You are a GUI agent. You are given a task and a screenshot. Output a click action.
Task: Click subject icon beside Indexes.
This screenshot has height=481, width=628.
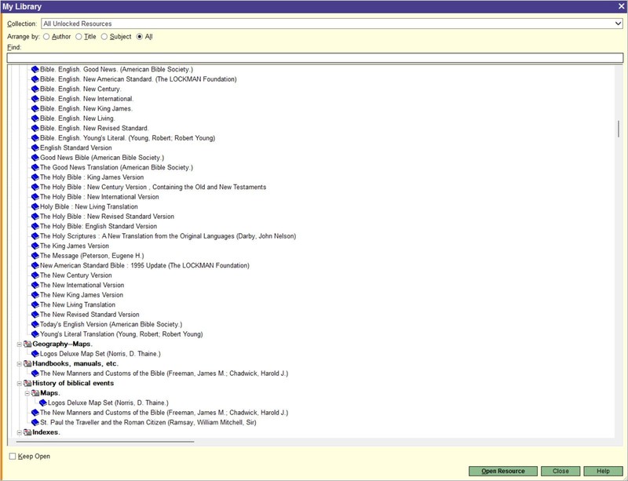(x=27, y=432)
